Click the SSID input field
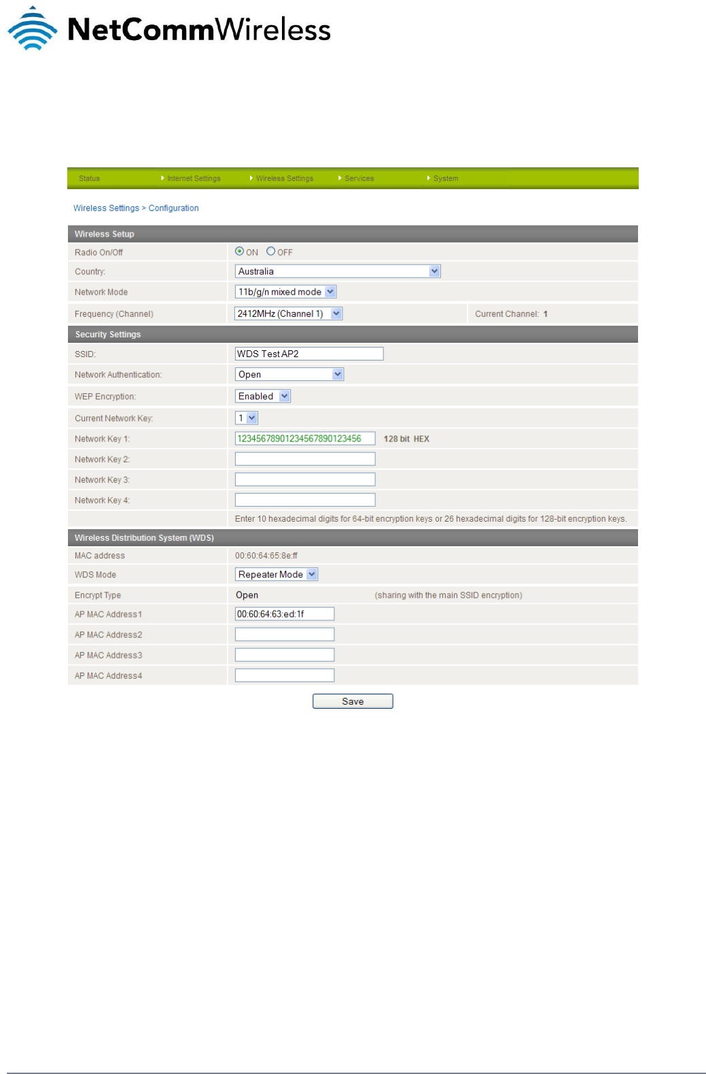 309,354
